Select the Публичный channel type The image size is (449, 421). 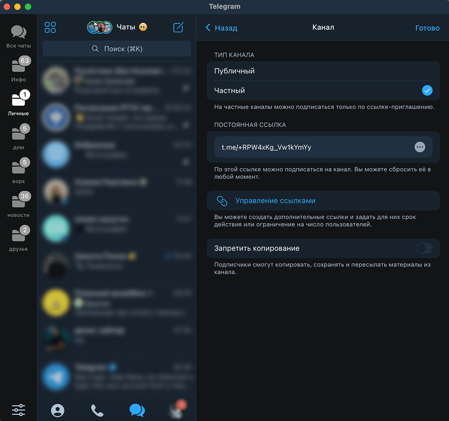coord(323,71)
